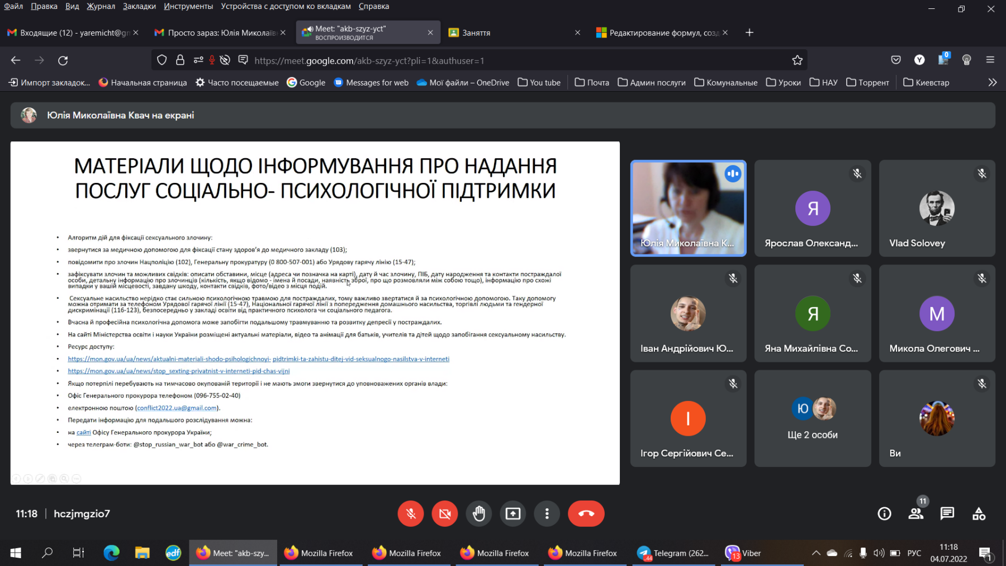Click the red leave call button
This screenshot has width=1006, height=566.
point(586,513)
